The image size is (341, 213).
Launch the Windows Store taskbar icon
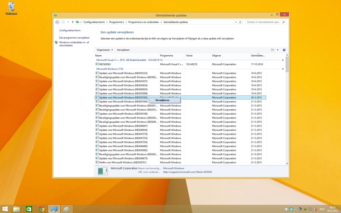point(29,209)
